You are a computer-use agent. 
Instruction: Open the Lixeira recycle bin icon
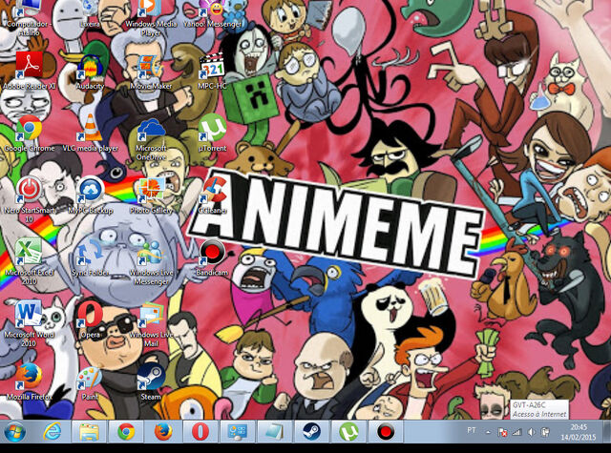coord(90,12)
